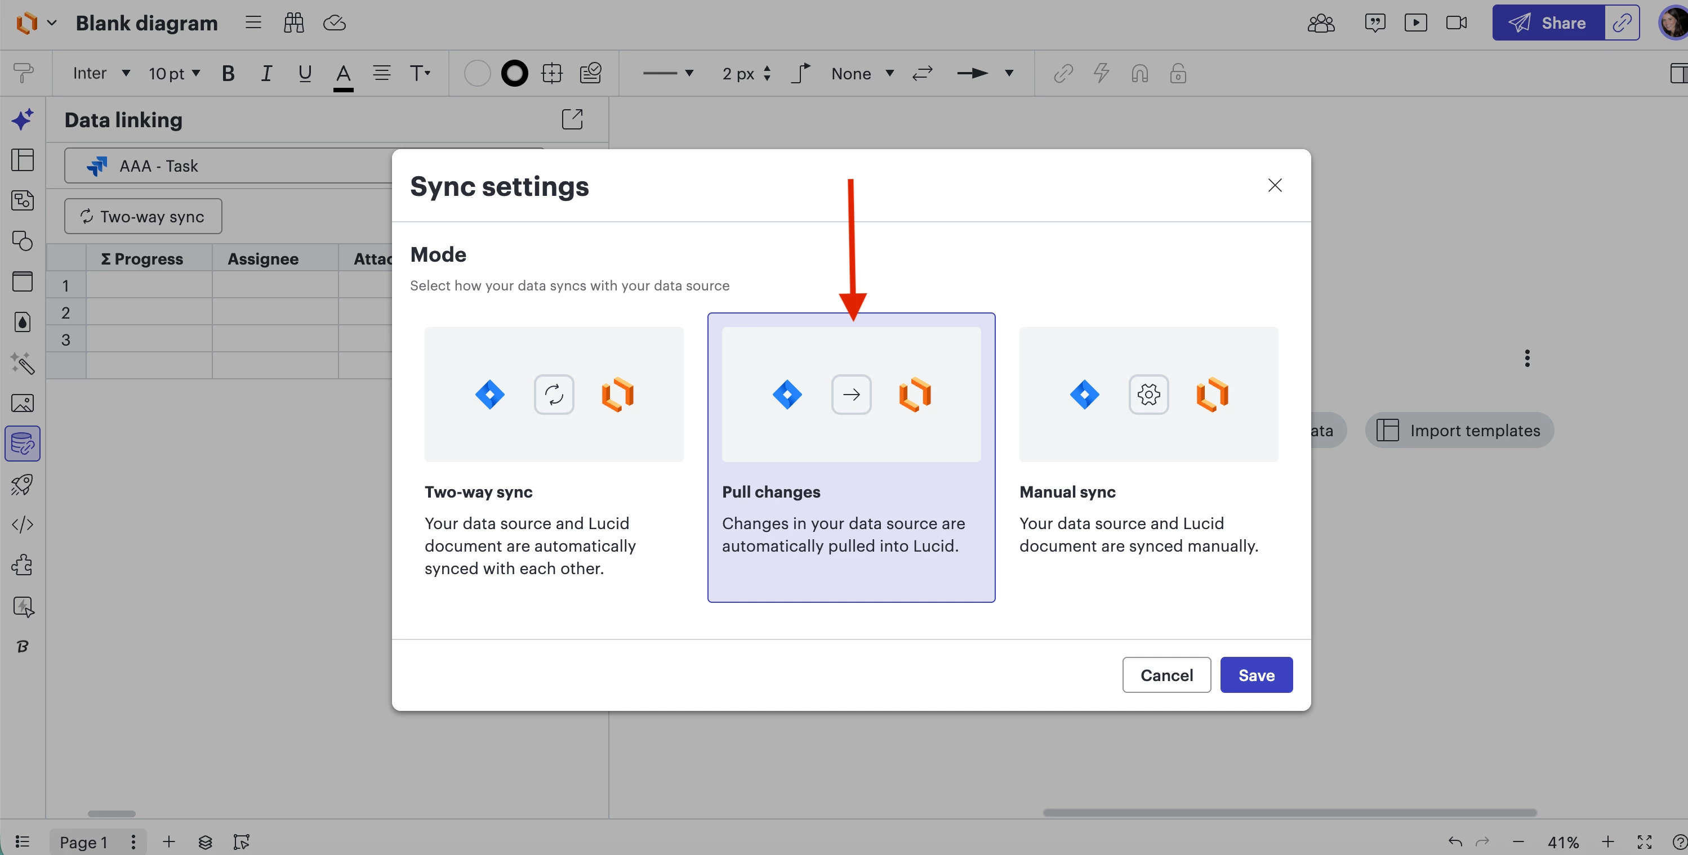Viewport: 1688px width, 855px height.
Task: Click the rocket icon in left sidebar
Action: tap(23, 485)
